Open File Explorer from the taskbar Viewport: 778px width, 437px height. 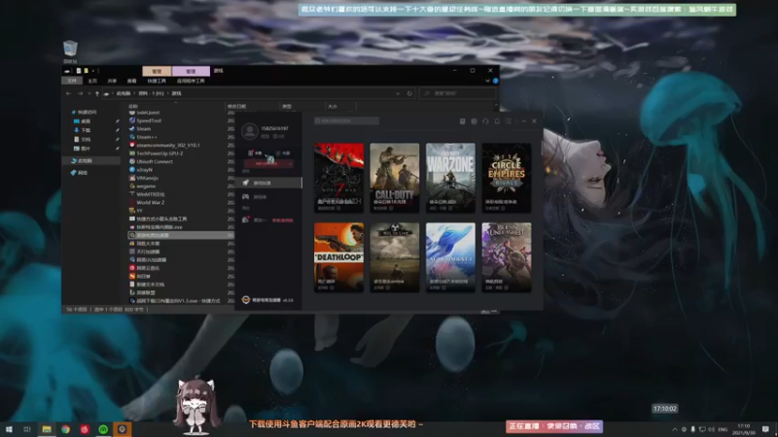47,429
